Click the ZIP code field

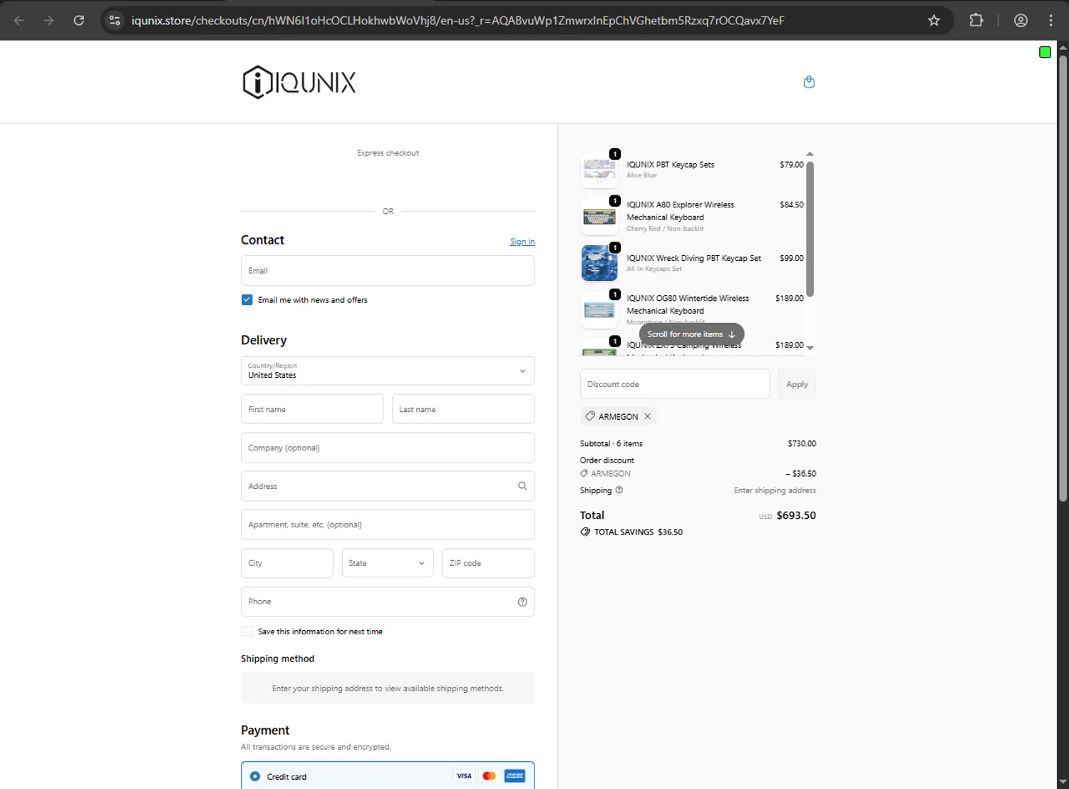488,563
